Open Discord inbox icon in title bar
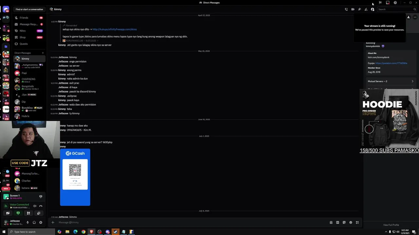 click(388, 3)
